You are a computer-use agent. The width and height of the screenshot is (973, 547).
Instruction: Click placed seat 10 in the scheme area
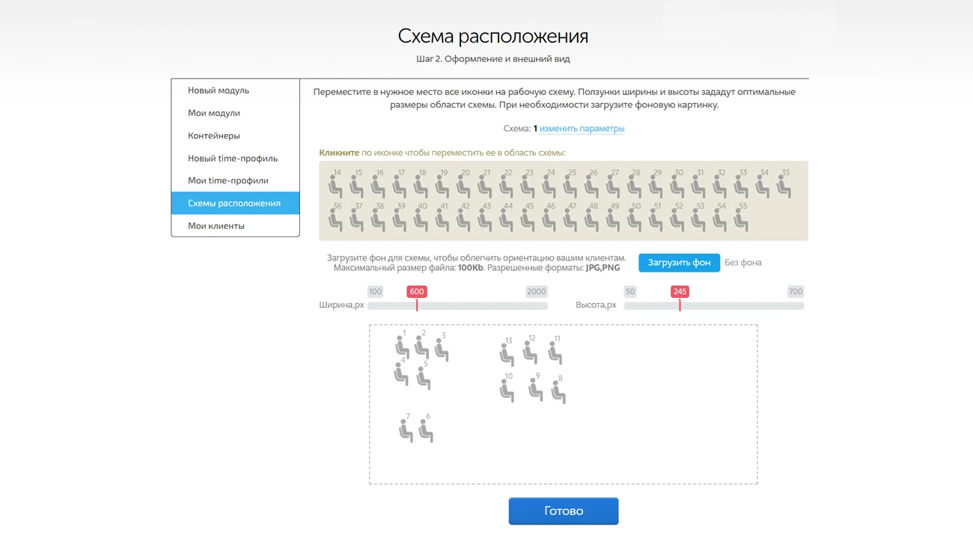pos(507,391)
